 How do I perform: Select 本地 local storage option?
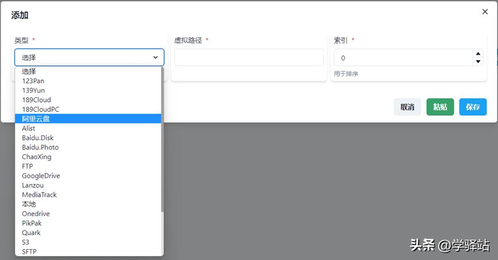tap(88, 204)
